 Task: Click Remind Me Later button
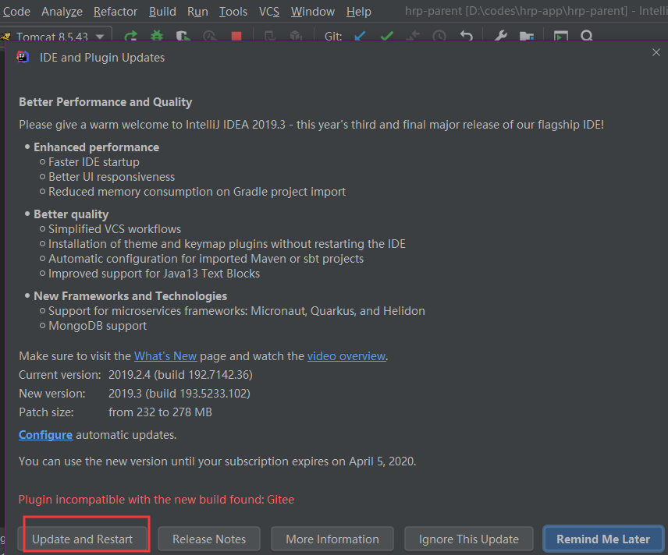pyautogui.click(x=603, y=539)
